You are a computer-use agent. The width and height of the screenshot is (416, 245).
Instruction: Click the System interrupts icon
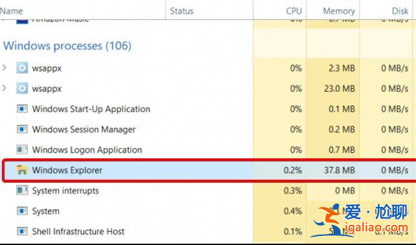coord(22,191)
